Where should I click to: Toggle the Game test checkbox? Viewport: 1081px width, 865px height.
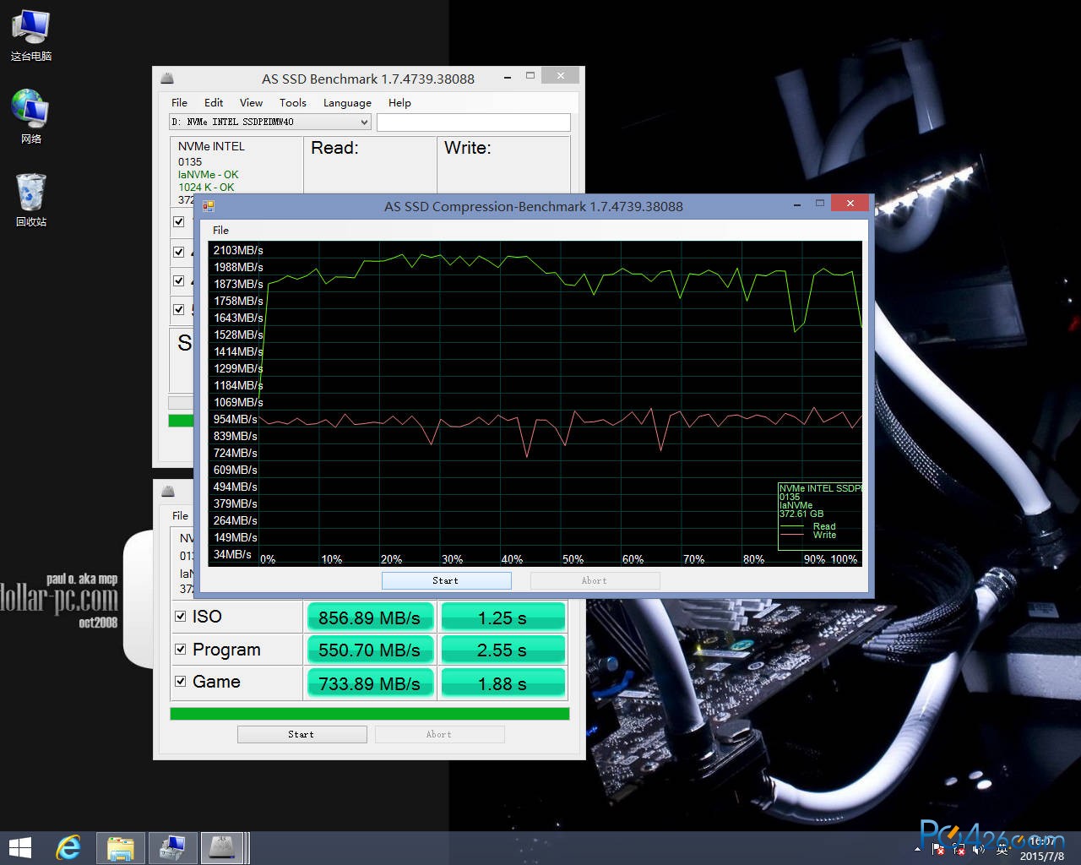coord(180,682)
